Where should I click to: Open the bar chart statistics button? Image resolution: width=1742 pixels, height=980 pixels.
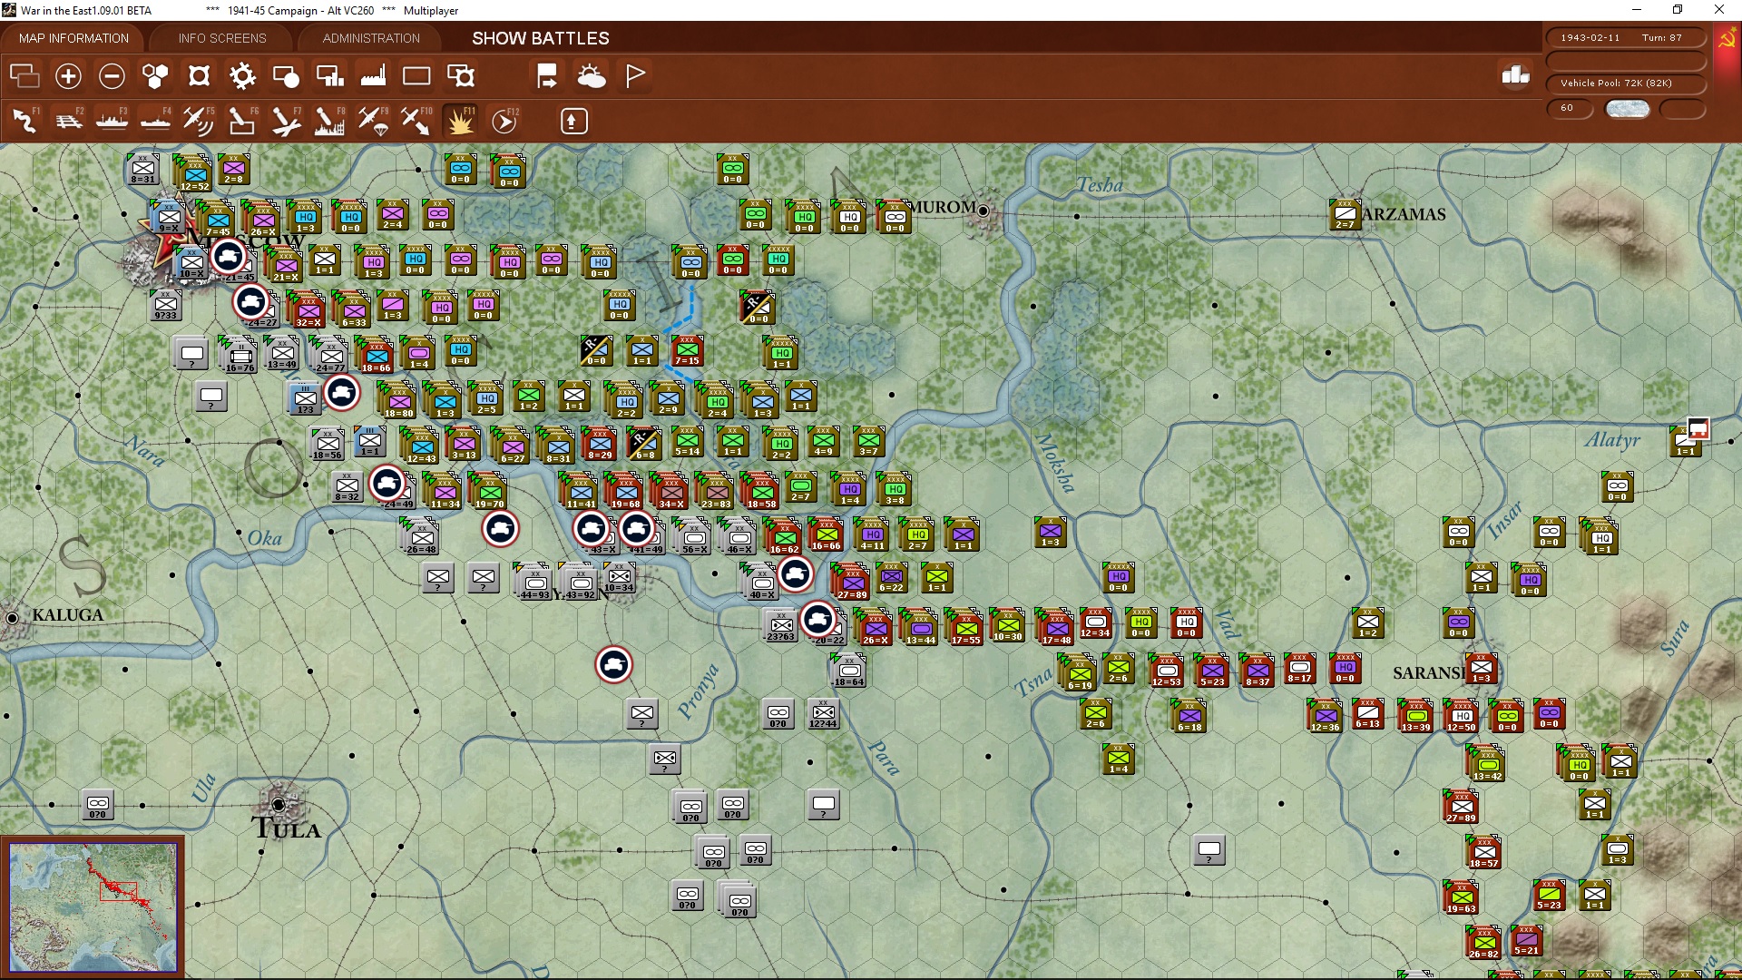coord(1515,75)
